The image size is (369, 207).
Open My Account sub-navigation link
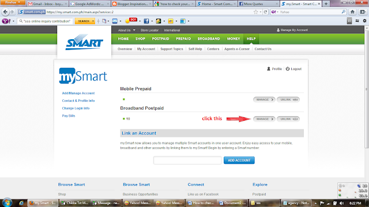146,49
